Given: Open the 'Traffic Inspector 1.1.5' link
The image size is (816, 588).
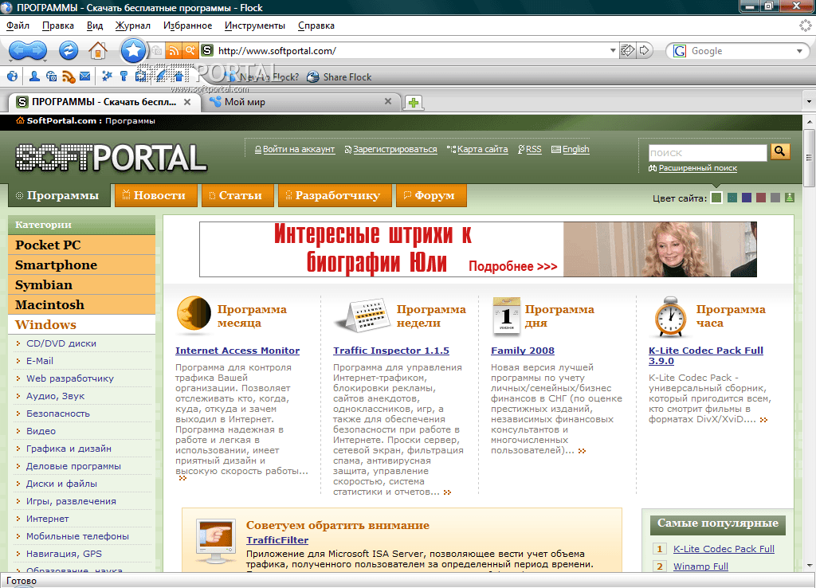Looking at the screenshot, I should click(x=390, y=351).
